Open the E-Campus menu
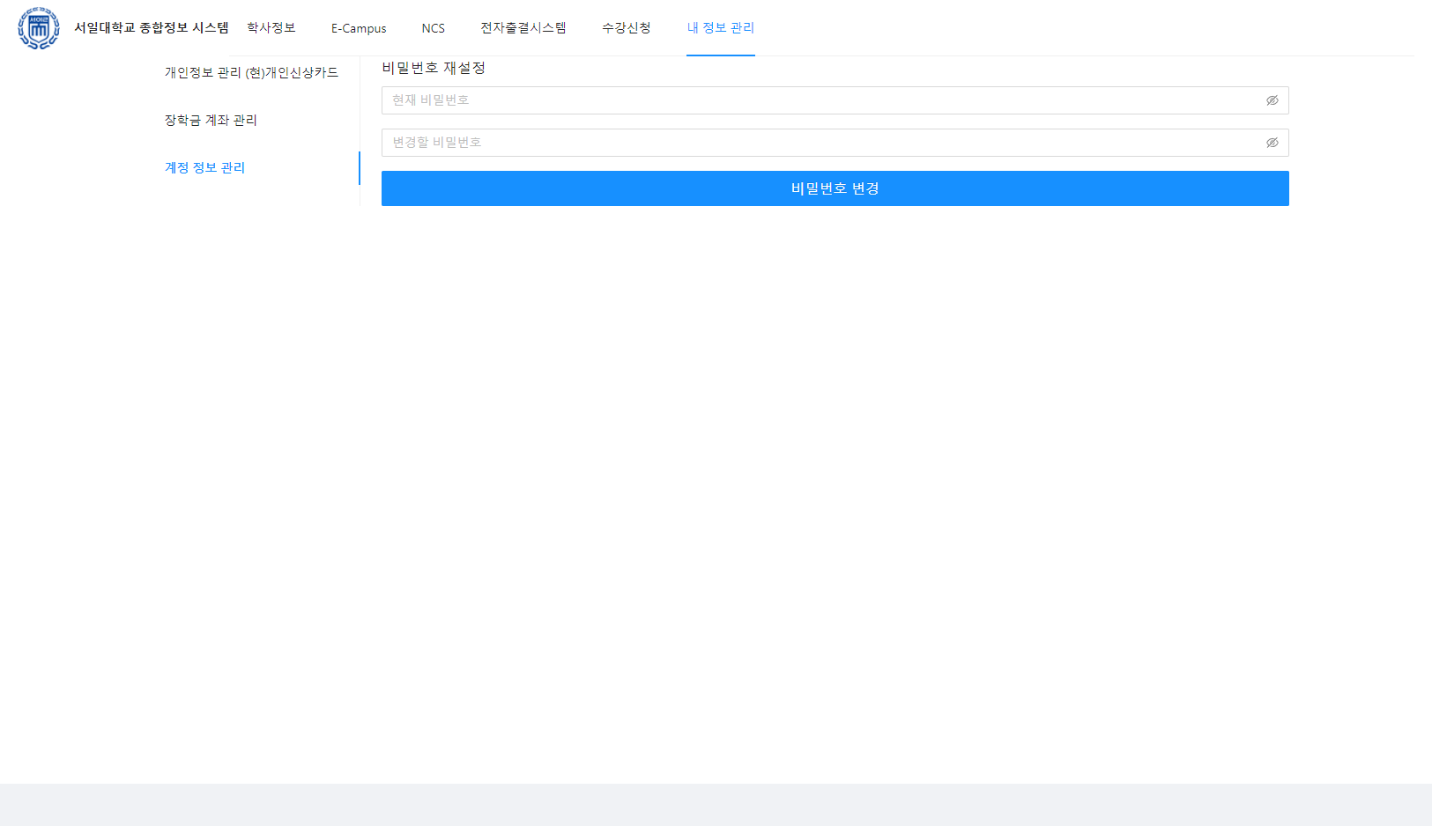The height and width of the screenshot is (826, 1432). coord(358,27)
